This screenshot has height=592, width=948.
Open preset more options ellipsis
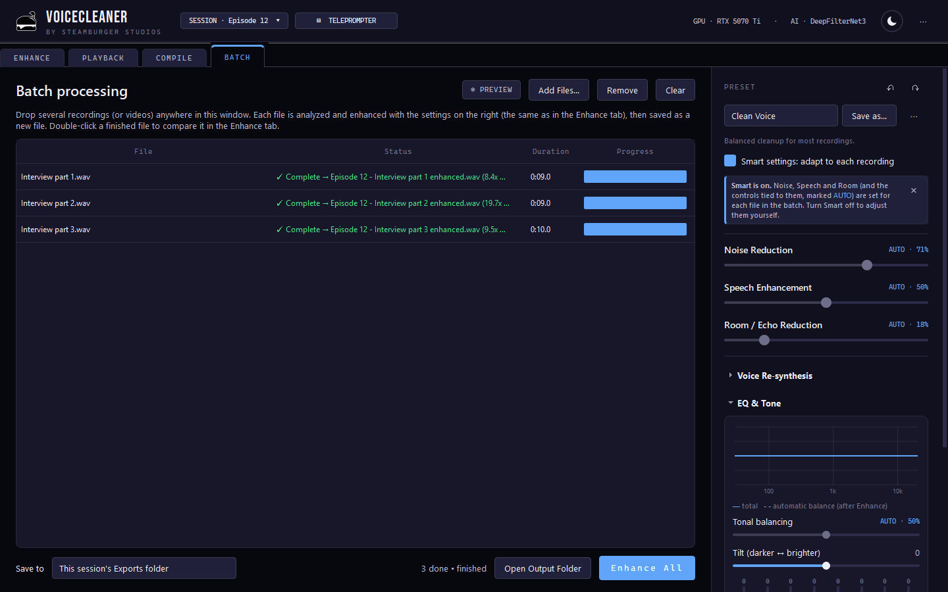914,116
